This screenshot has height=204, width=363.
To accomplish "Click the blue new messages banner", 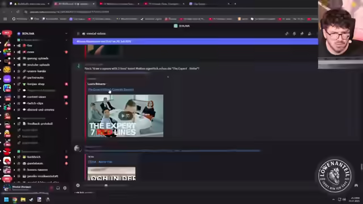I will tap(195, 41).
